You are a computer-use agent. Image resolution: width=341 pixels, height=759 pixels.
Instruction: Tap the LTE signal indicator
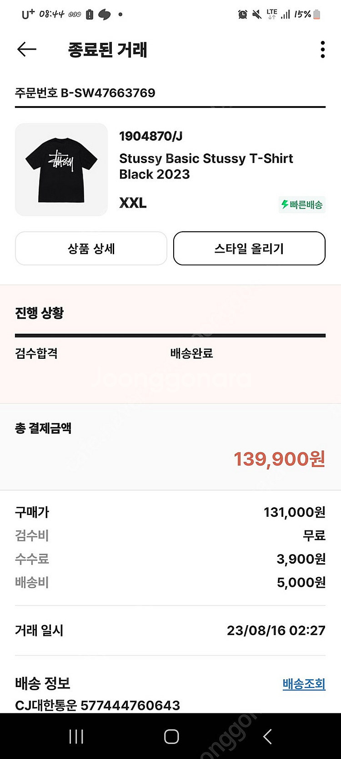pyautogui.click(x=272, y=14)
